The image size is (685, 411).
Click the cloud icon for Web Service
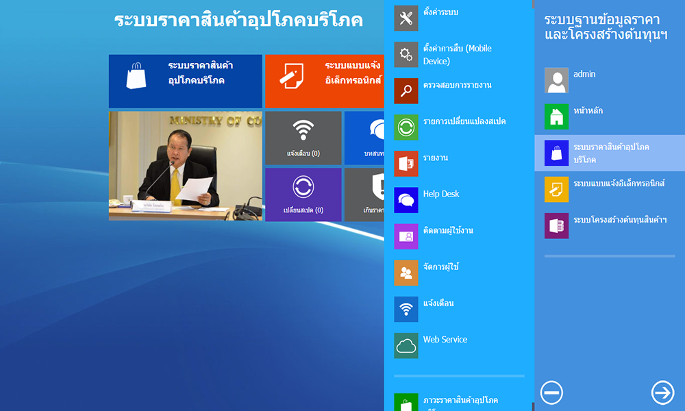tap(406, 345)
